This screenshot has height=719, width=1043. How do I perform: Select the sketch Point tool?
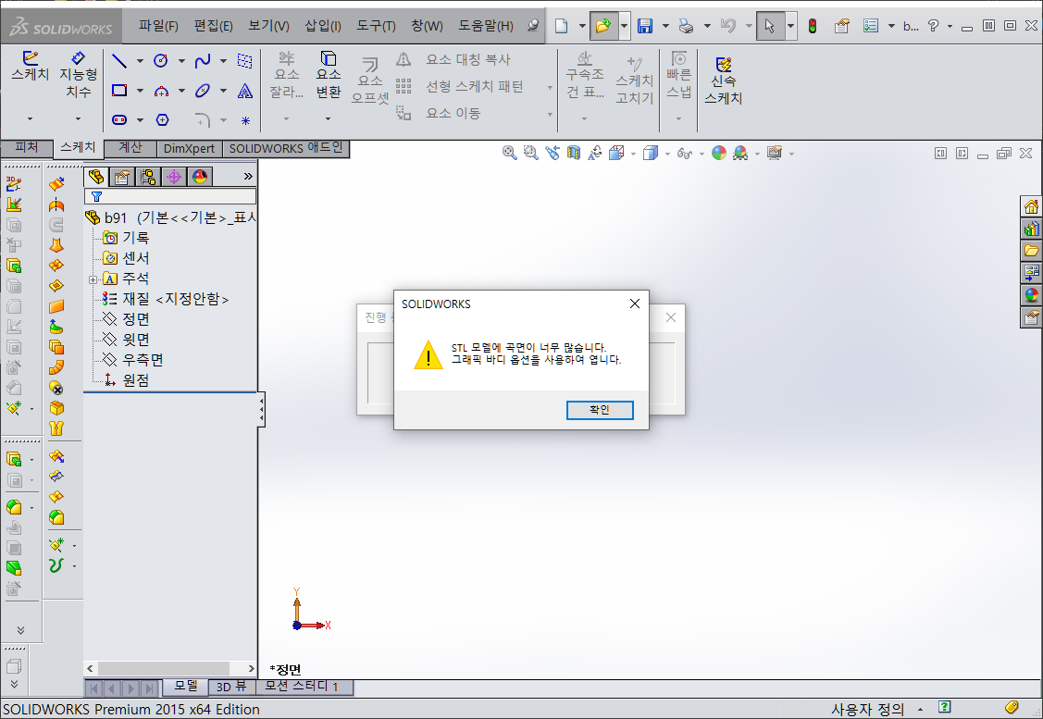click(245, 120)
